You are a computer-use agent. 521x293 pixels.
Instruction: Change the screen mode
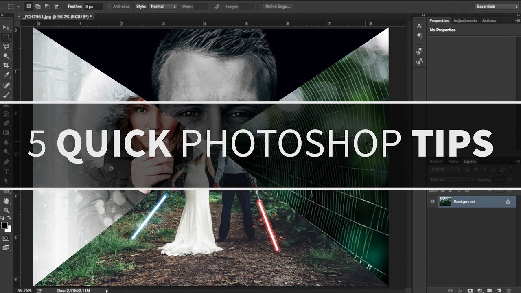[6, 247]
